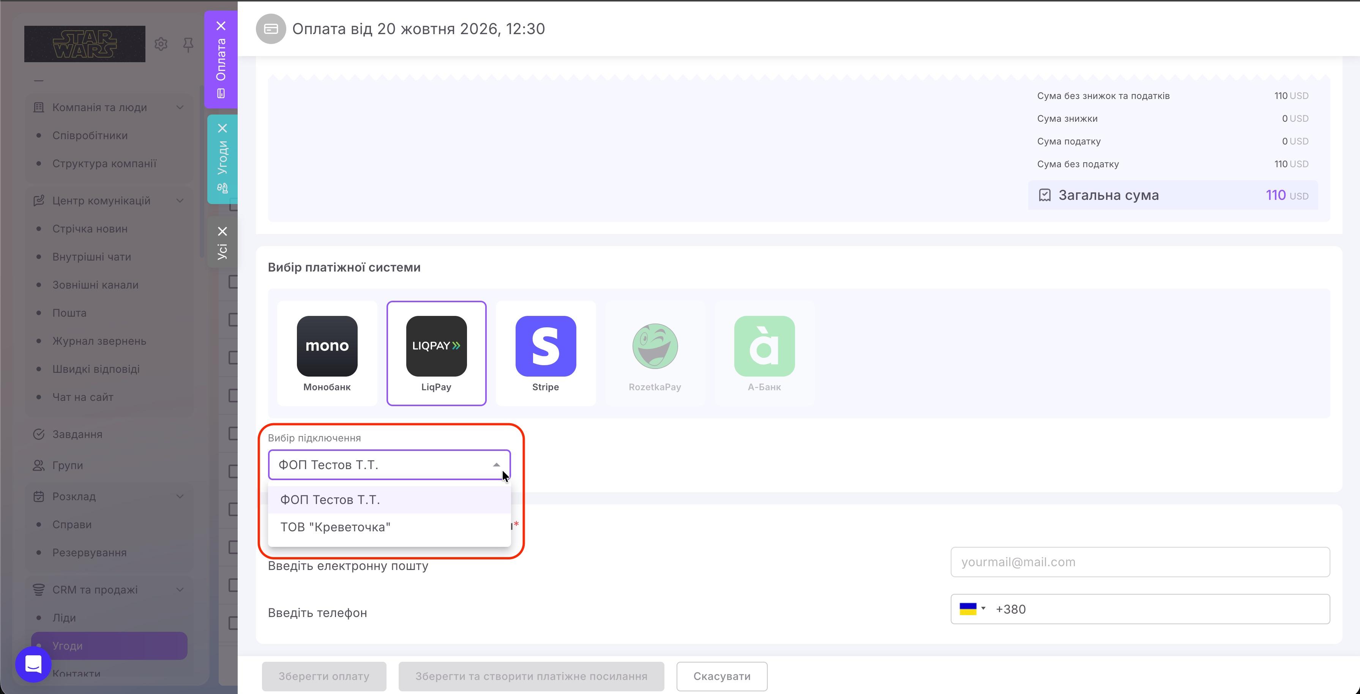Image resolution: width=1360 pixels, height=694 pixels.
Task: Focus the email input field
Action: pos(1140,562)
